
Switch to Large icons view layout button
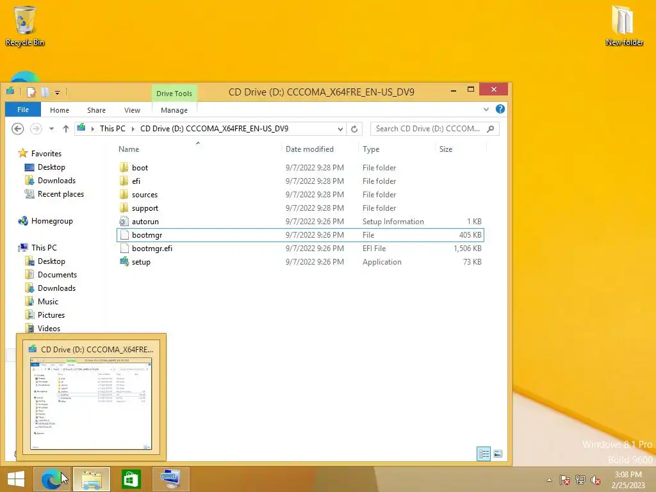click(x=498, y=454)
